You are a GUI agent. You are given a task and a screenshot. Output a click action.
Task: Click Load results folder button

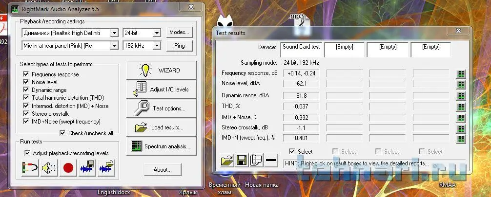[161, 127]
